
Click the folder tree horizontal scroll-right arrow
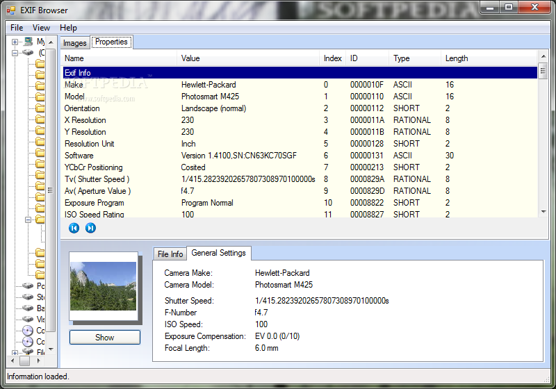39,361
